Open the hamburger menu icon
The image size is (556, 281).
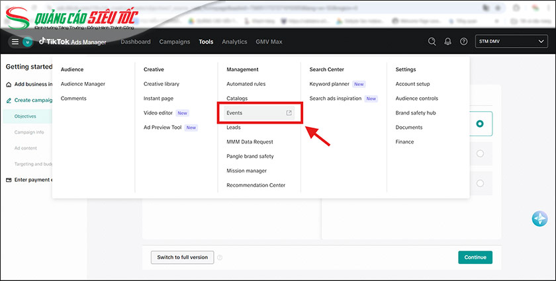(x=15, y=42)
